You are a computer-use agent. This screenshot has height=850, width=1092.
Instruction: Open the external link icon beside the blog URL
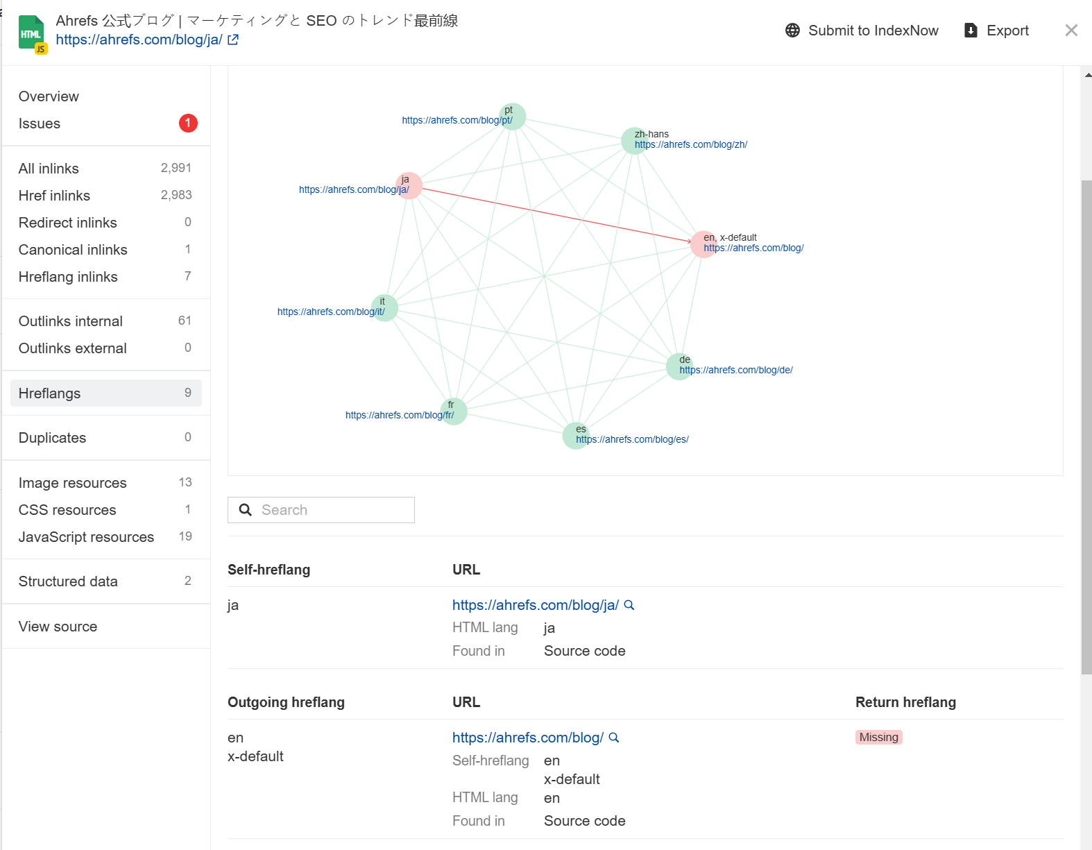click(233, 40)
